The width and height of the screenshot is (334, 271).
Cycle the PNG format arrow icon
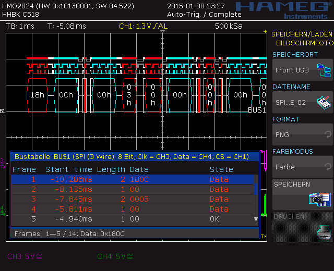pos(328,134)
